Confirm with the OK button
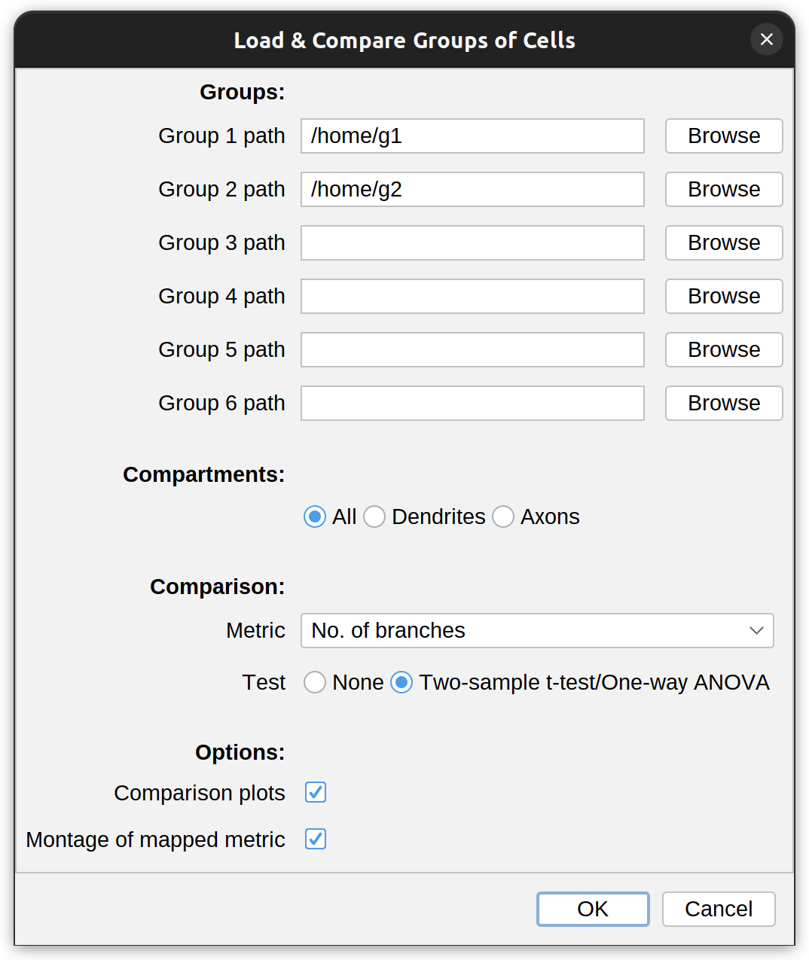Viewport: 809px width, 960px height. pos(593,909)
